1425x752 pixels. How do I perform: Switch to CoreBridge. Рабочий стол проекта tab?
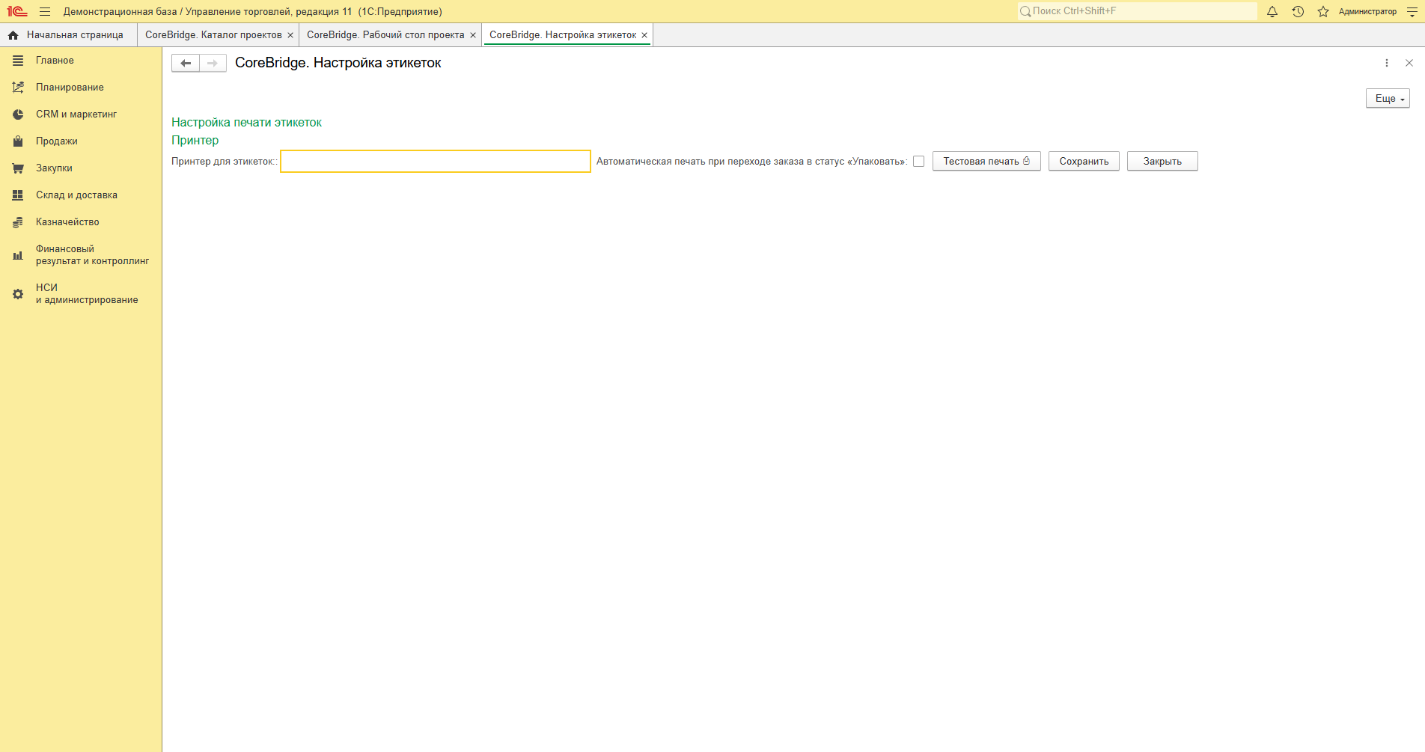click(x=385, y=35)
